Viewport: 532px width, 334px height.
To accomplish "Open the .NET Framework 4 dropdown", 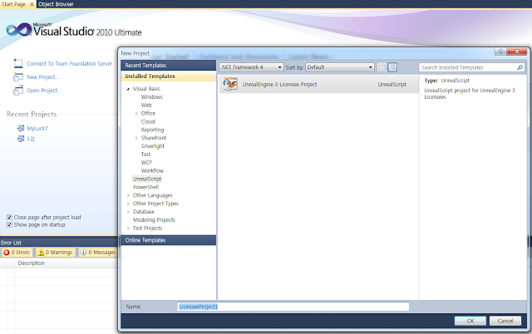I will [x=251, y=67].
